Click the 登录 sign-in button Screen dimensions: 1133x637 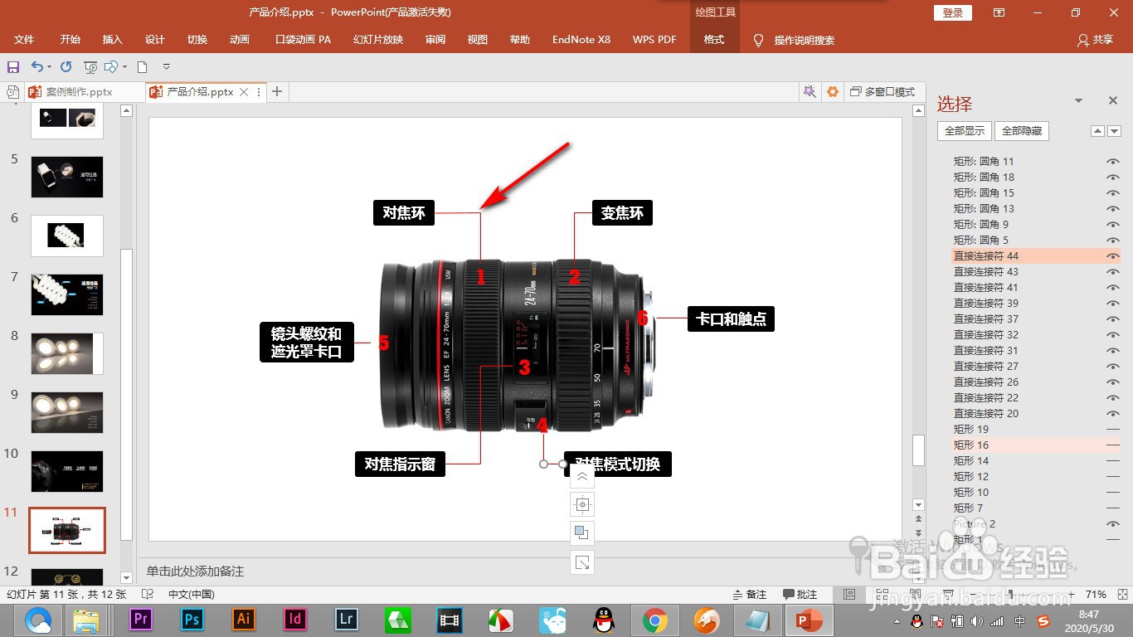[953, 12]
